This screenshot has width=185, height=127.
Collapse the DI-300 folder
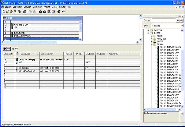pyautogui.click(x=152, y=44)
